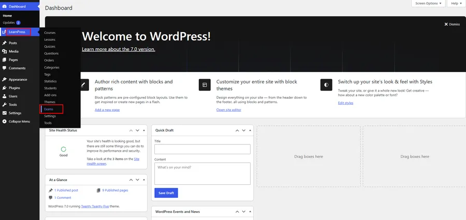Toggle the WordPress Events and News panel
Screen dimensions: 466x220
pos(250,212)
